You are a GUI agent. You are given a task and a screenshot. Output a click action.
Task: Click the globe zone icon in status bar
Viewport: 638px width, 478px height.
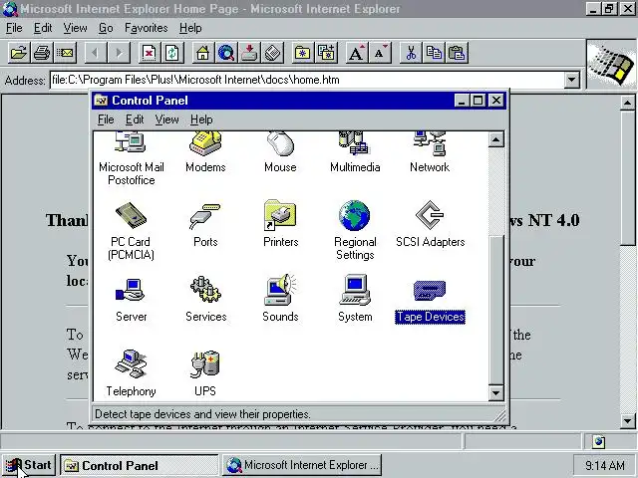coord(598,441)
